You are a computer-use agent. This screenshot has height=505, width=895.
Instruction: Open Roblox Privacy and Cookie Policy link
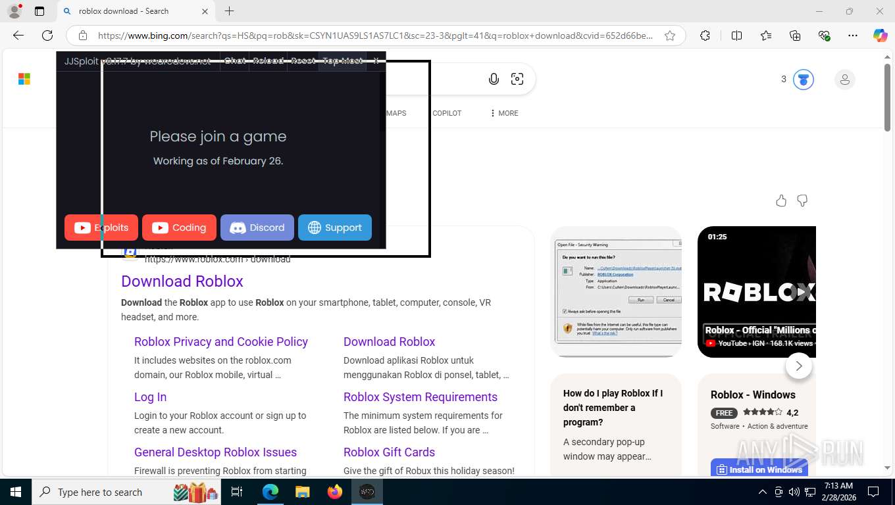(x=221, y=342)
